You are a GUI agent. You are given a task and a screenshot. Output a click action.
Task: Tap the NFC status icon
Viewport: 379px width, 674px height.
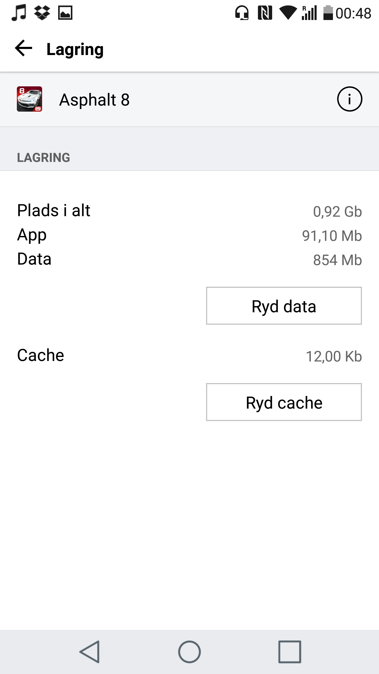pos(265,13)
